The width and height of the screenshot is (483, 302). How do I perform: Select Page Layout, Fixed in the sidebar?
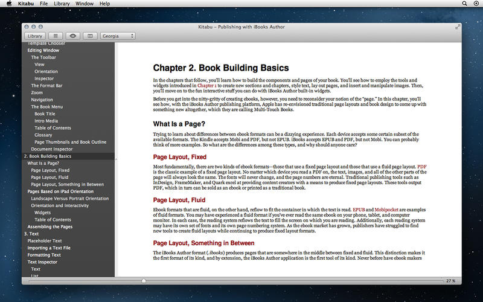pos(50,170)
